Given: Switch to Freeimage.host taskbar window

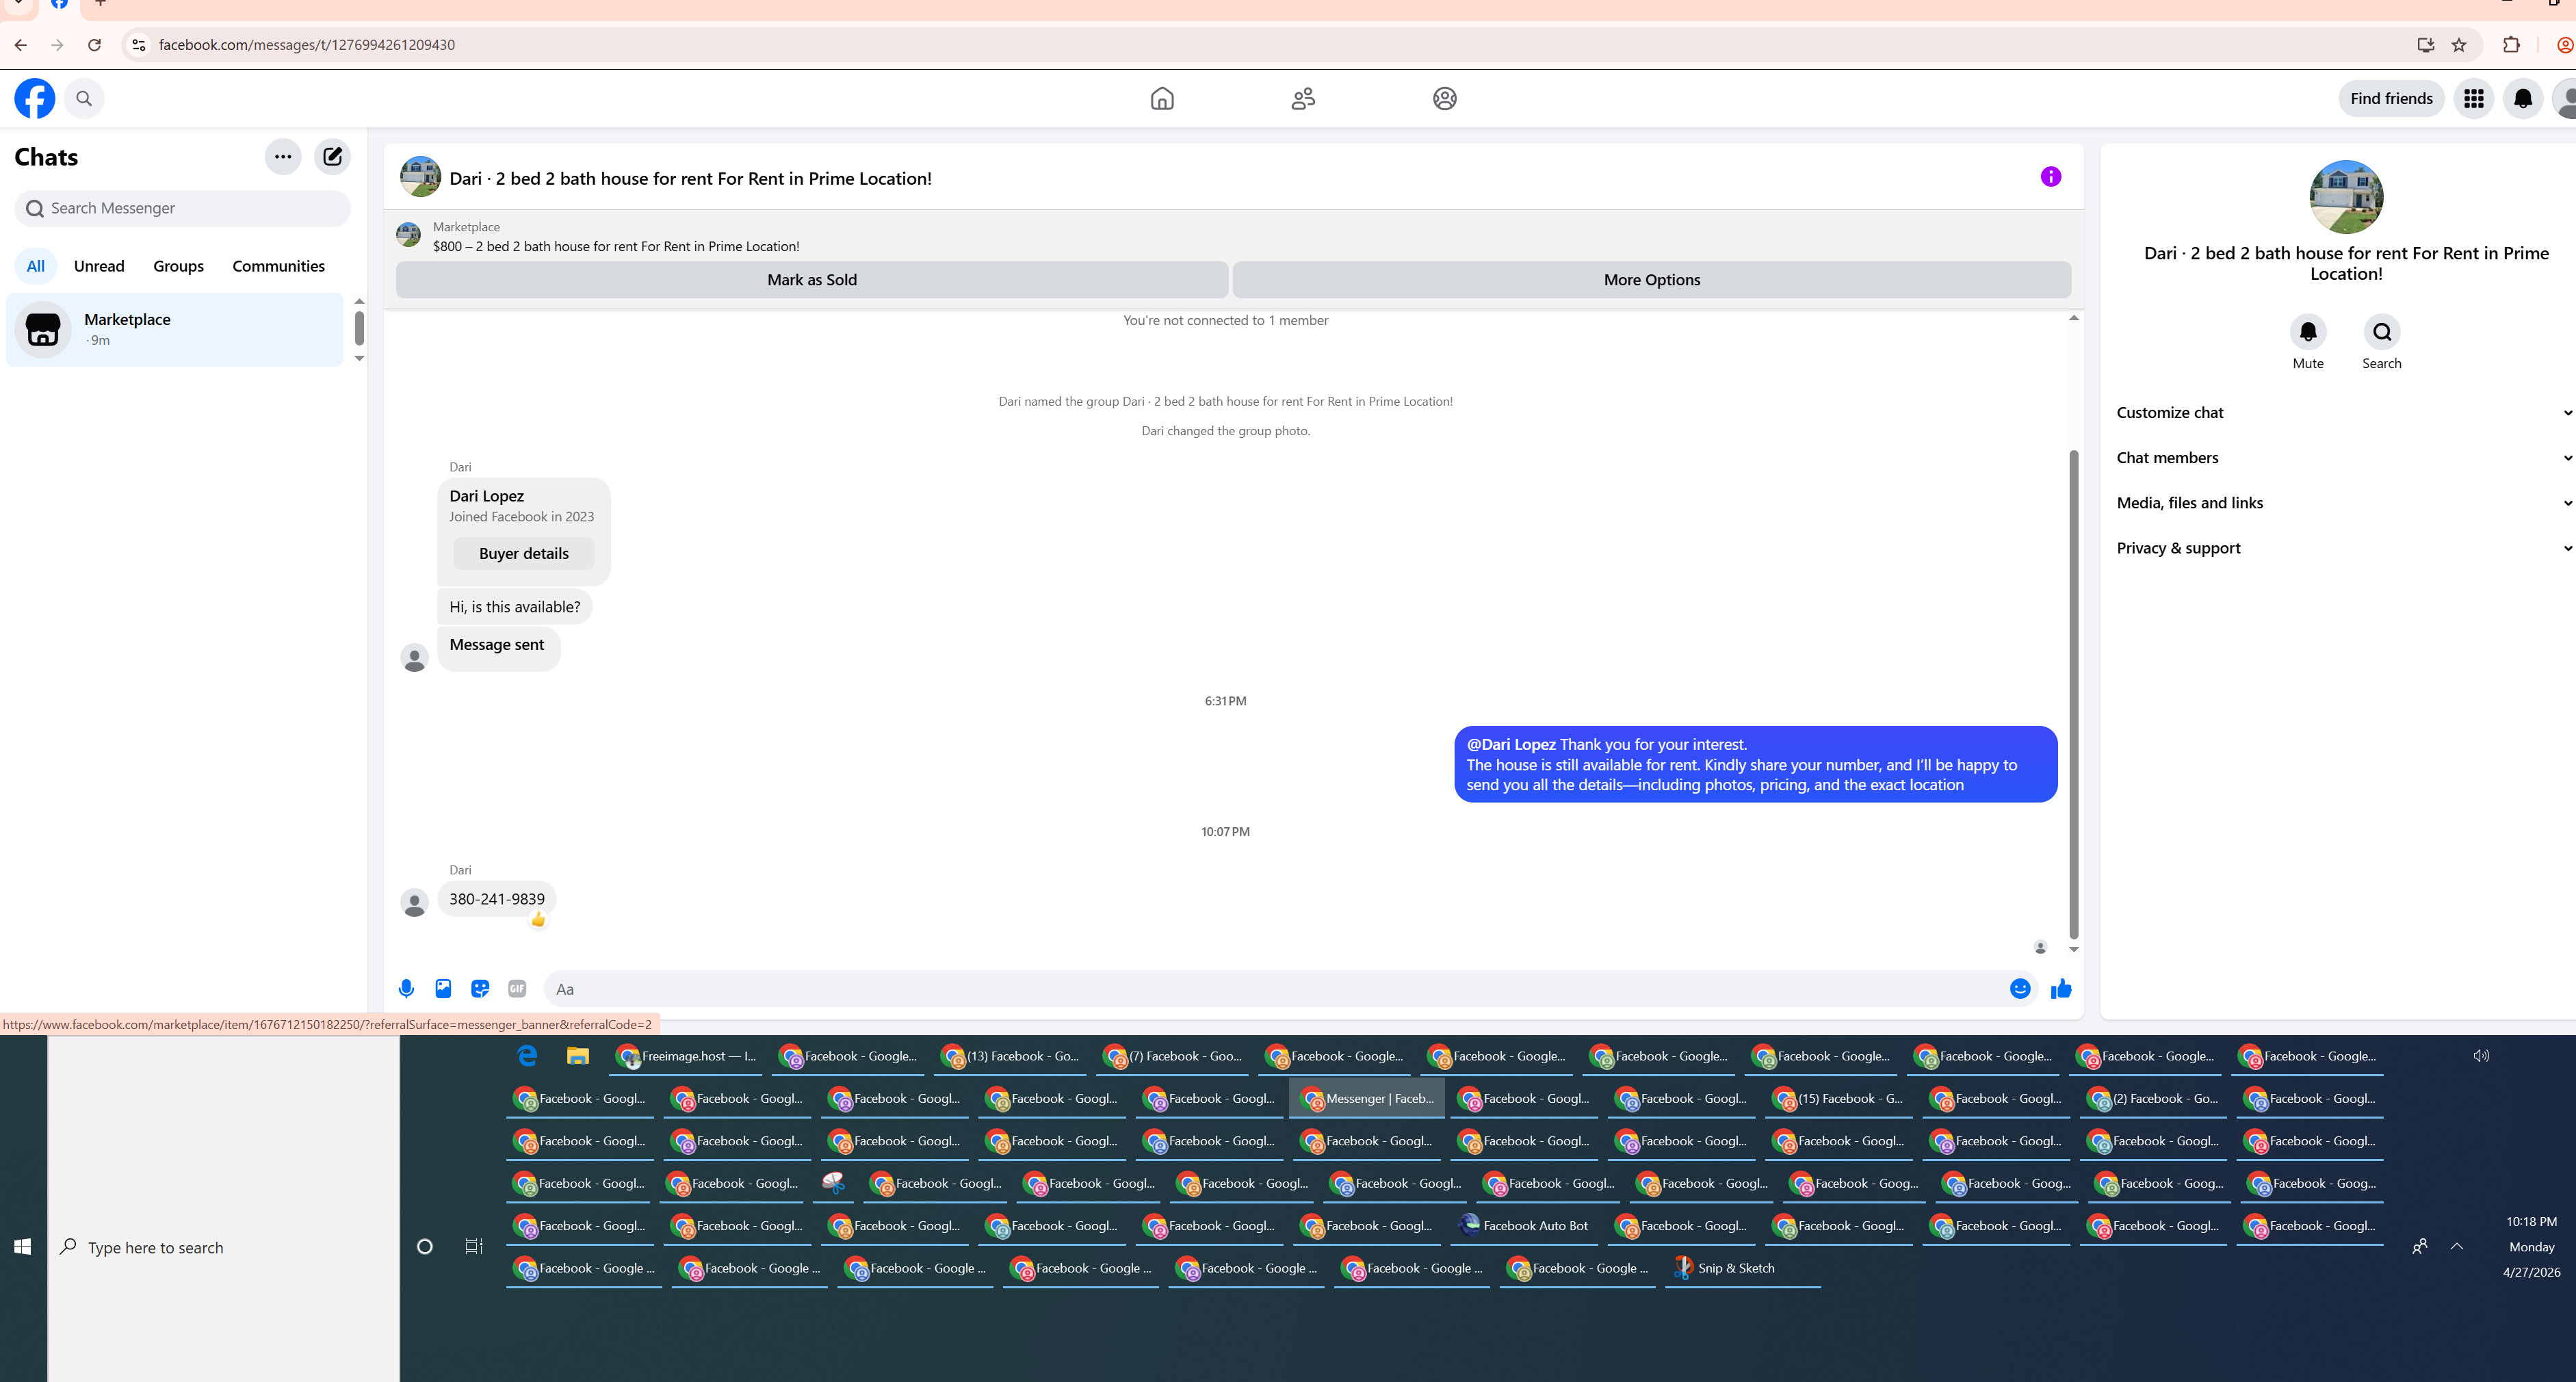Looking at the screenshot, I should [x=686, y=1055].
